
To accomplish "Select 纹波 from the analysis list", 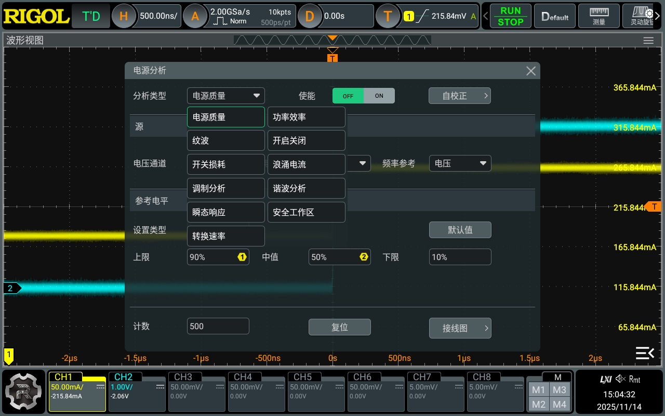I will (225, 141).
